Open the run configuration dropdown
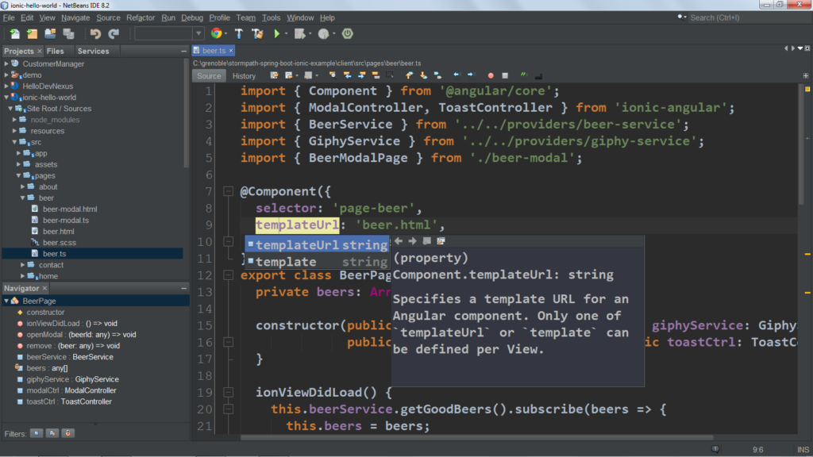 point(198,33)
